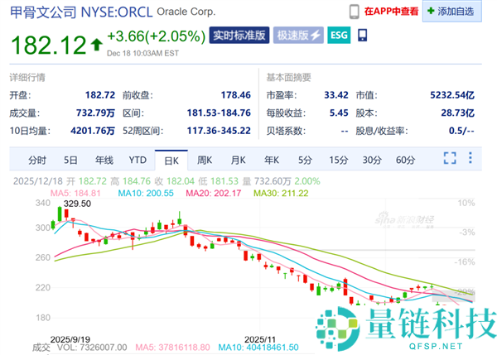Switch to 60分 interval tab
The height and width of the screenshot is (355, 497).
[x=405, y=160]
